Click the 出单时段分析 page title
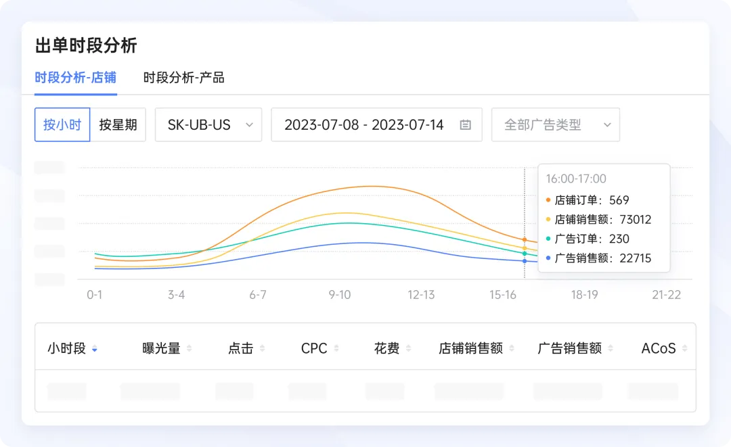The width and height of the screenshot is (731, 447). pyautogui.click(x=86, y=45)
